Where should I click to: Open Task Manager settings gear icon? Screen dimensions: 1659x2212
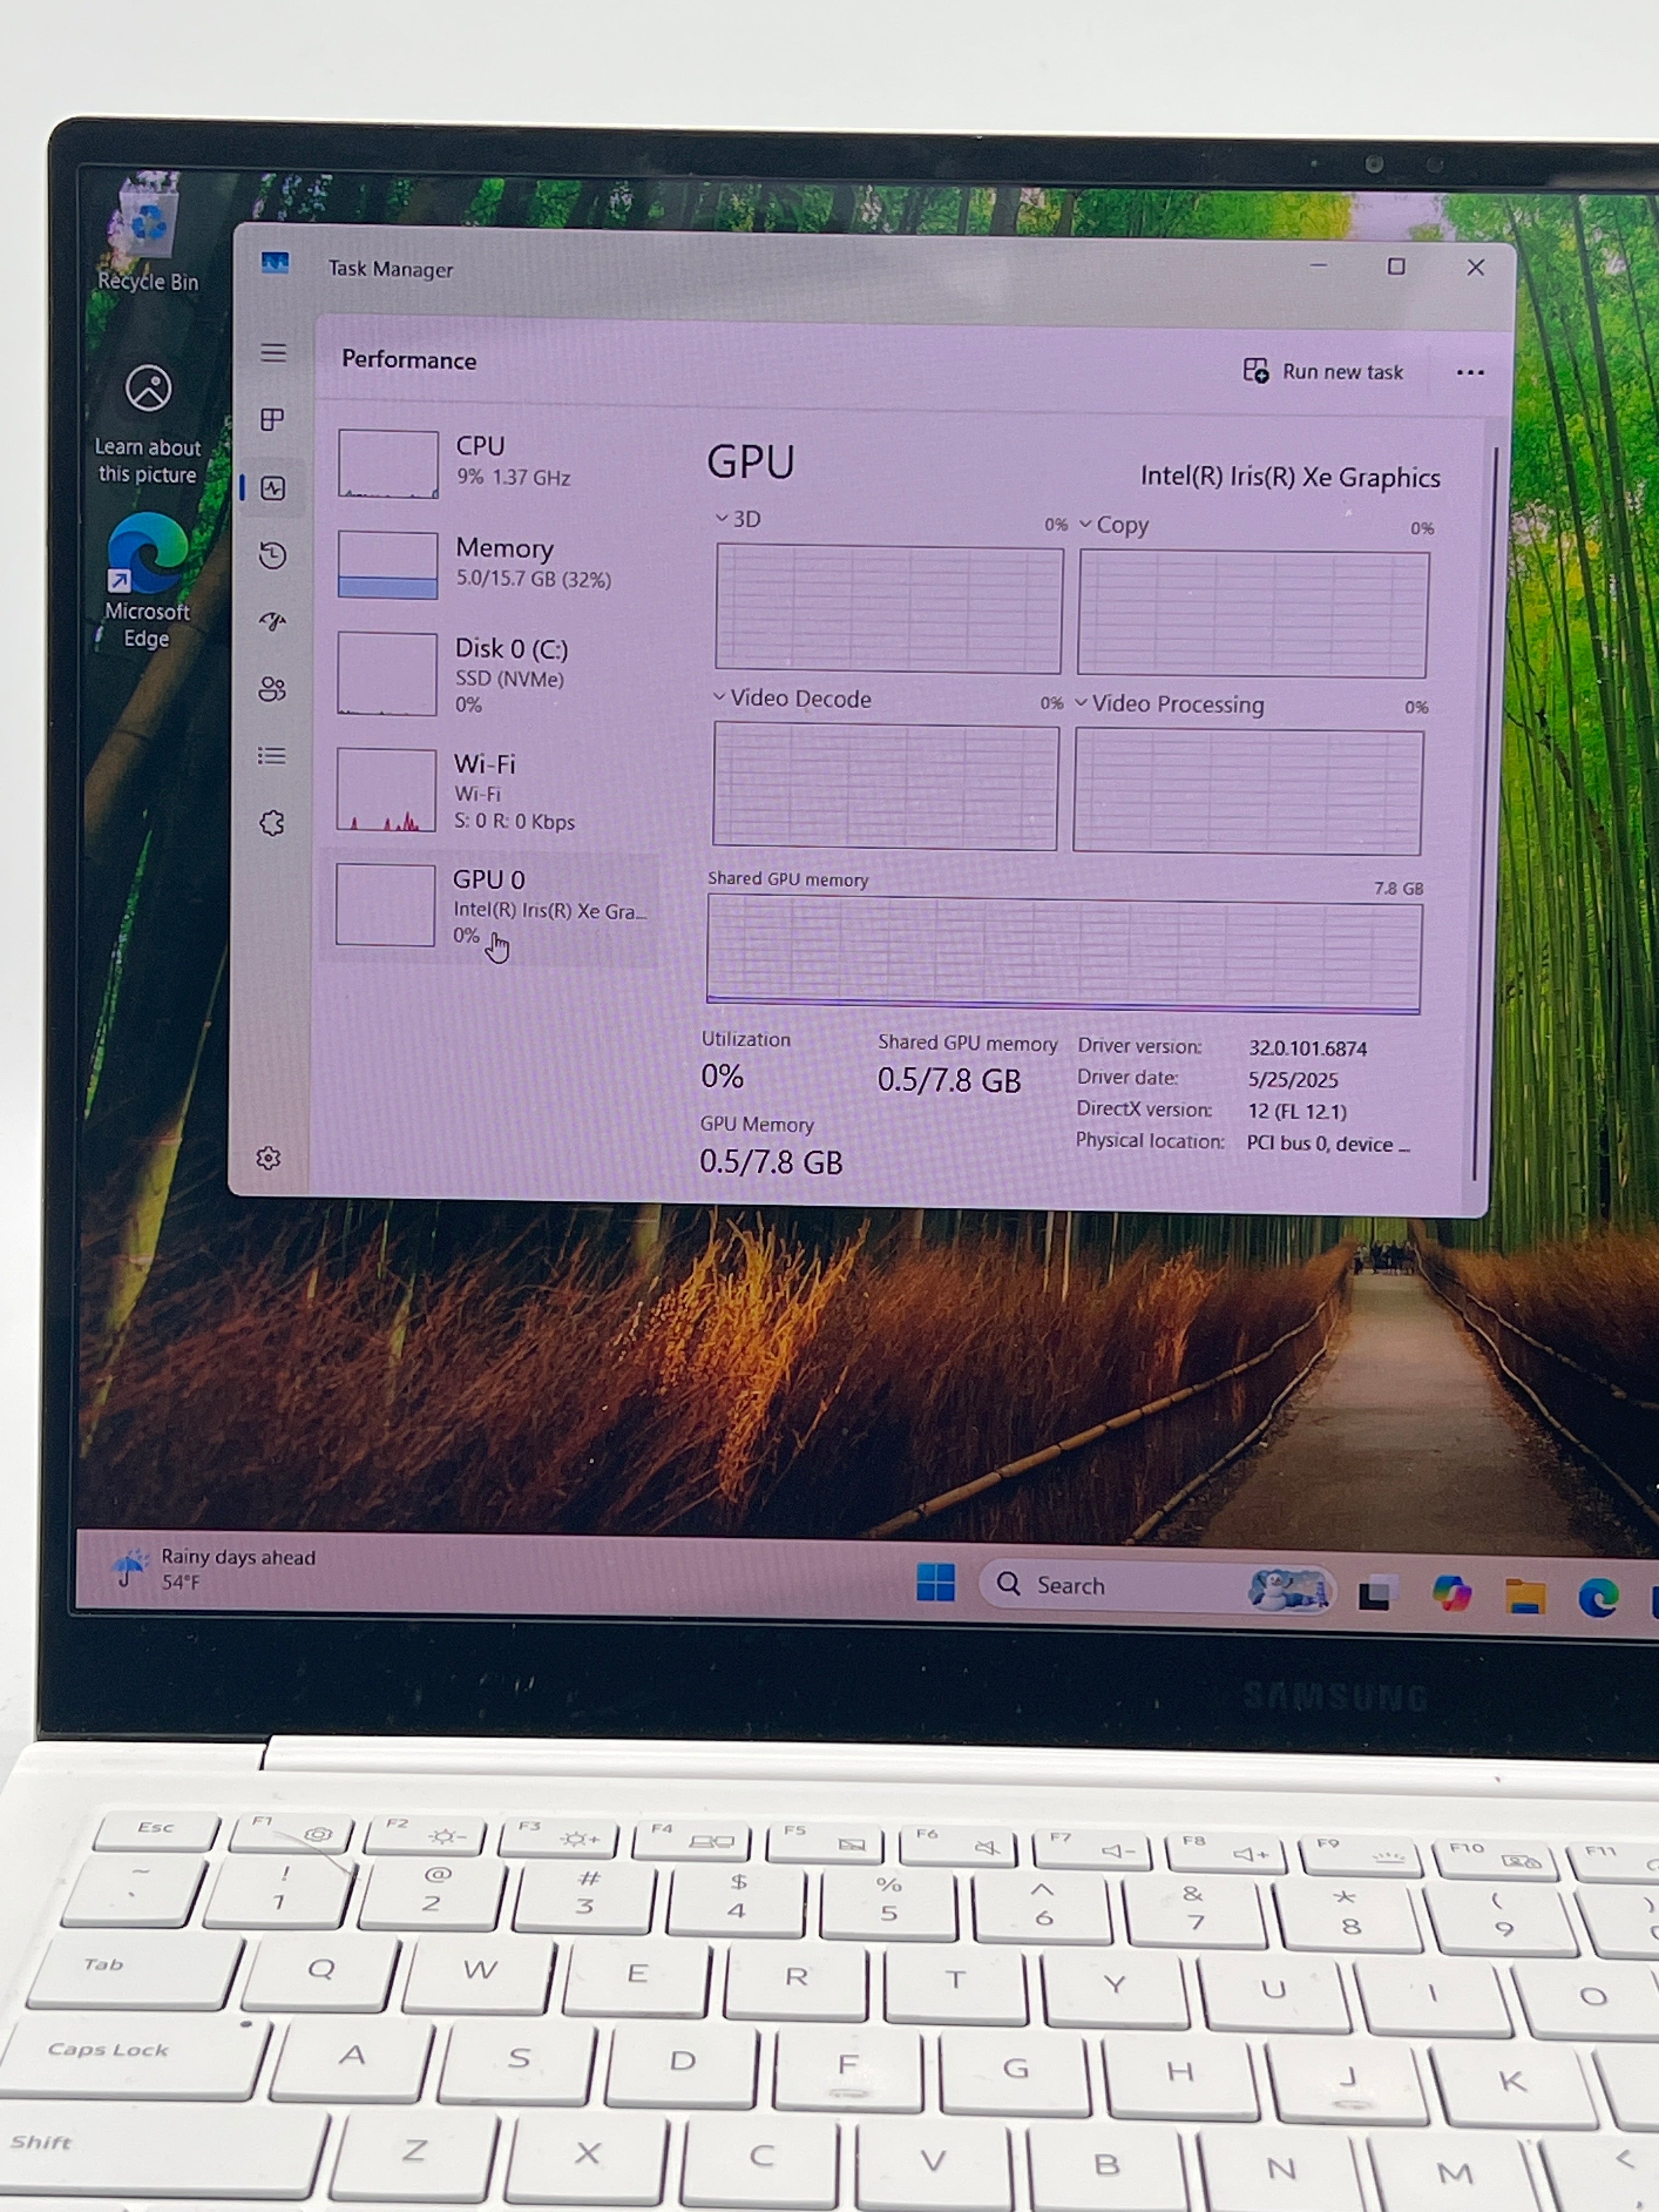click(268, 1158)
